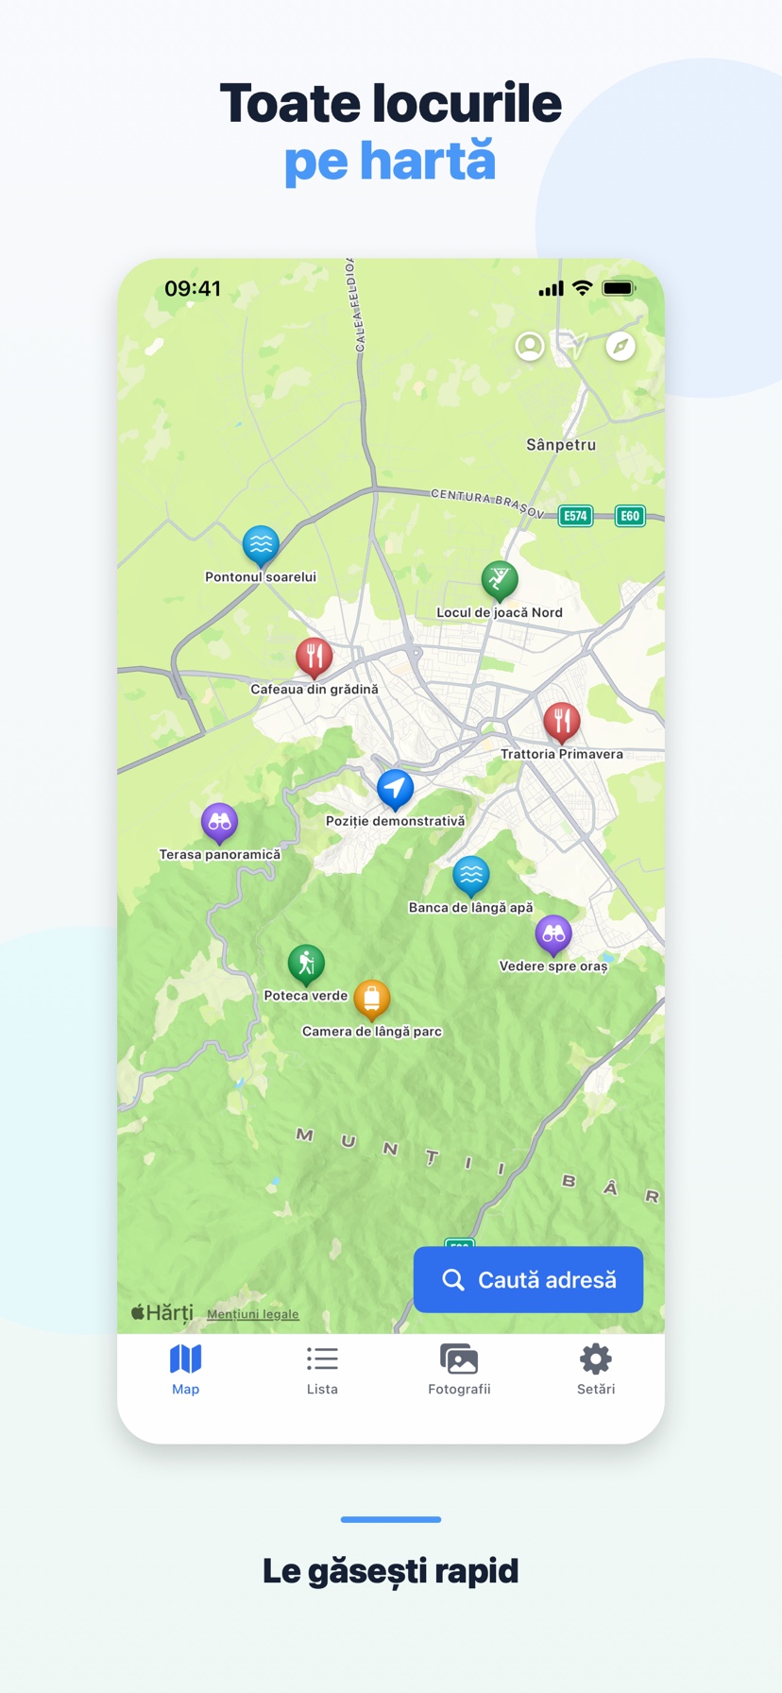Image resolution: width=782 pixels, height=1693 pixels.
Task: Open the Mențiuni legale link
Action: coord(253,1314)
